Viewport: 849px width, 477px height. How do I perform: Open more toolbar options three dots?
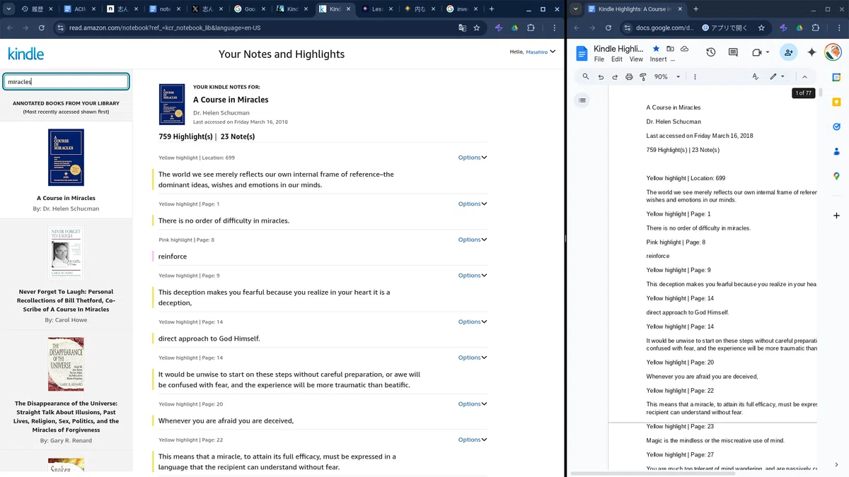tap(695, 76)
